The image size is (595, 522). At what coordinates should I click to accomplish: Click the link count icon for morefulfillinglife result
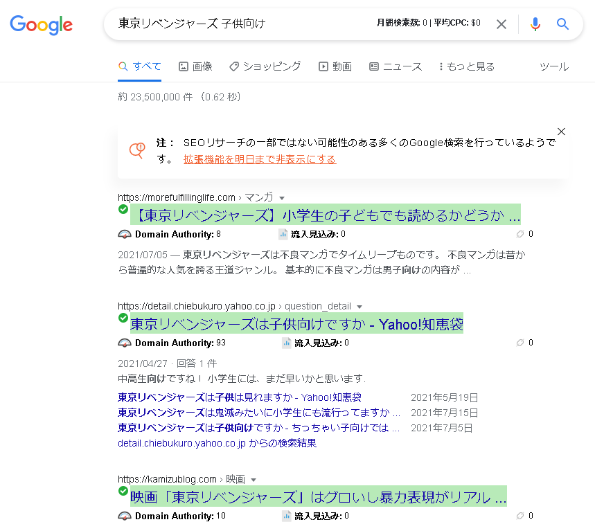(x=520, y=234)
